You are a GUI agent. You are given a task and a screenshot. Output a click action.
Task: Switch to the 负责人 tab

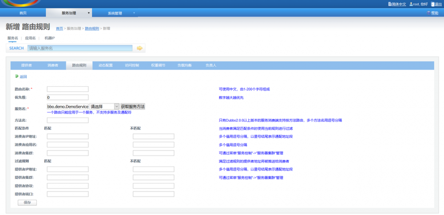(211, 65)
